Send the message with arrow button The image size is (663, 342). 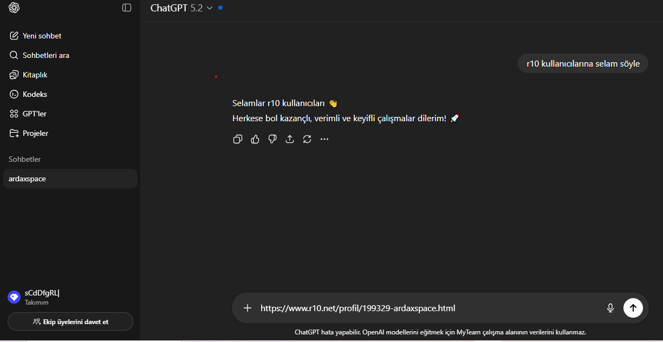coord(633,308)
